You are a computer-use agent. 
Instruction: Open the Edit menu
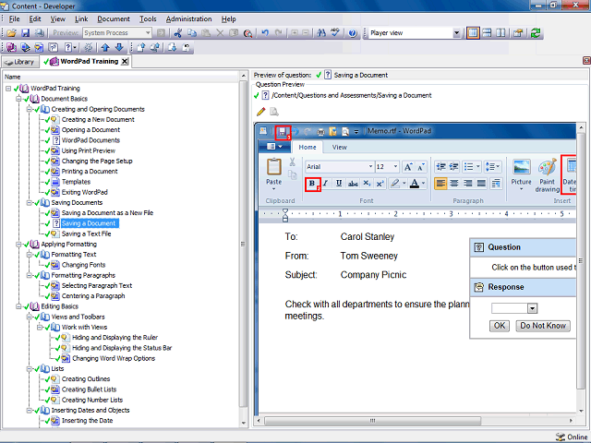35,18
